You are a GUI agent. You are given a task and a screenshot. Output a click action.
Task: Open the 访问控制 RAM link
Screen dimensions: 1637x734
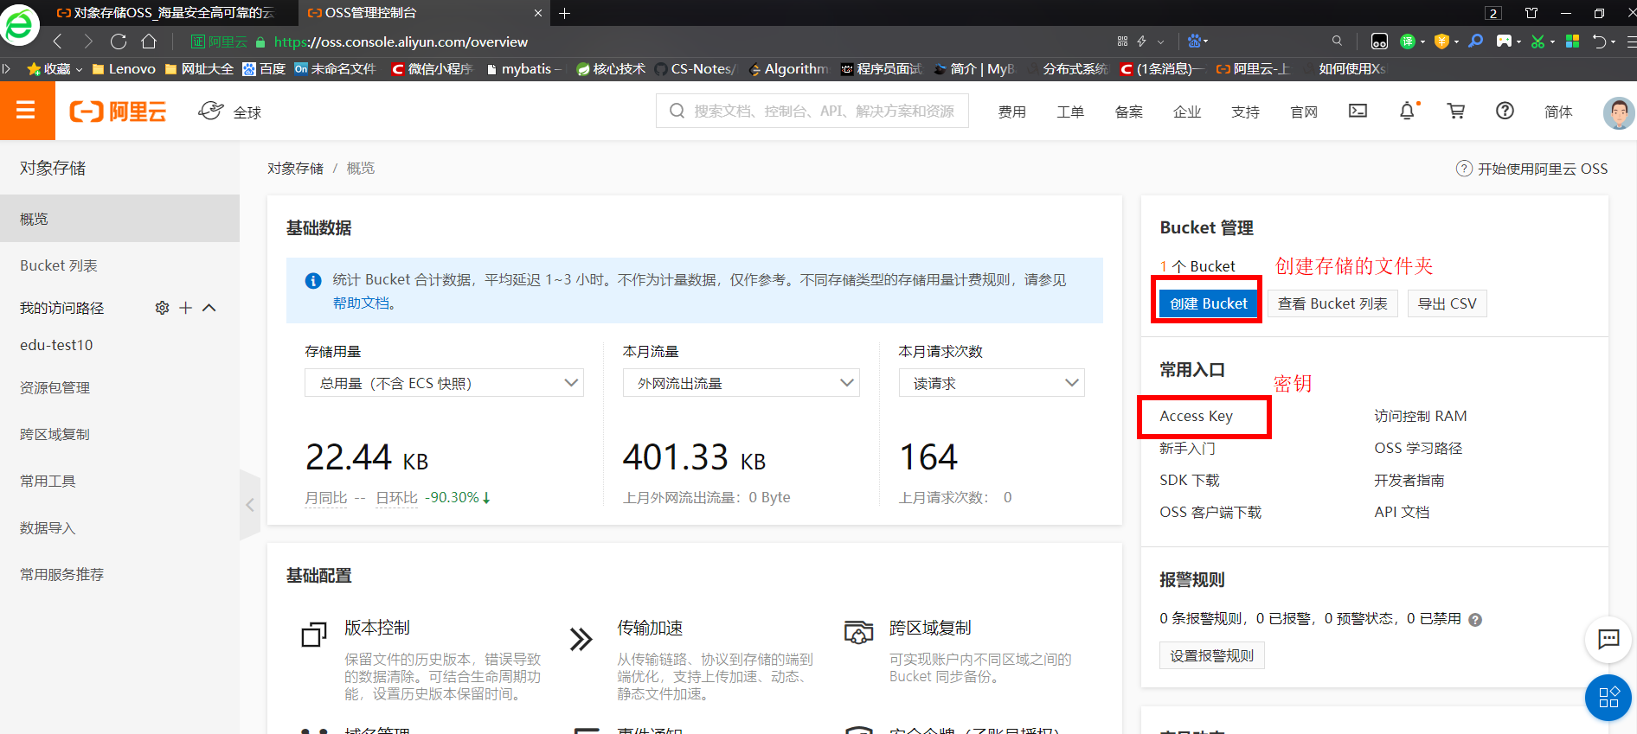point(1420,416)
